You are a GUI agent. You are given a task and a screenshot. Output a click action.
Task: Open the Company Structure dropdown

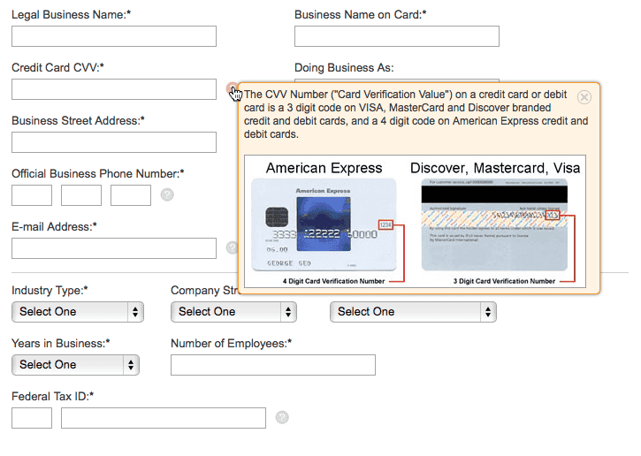click(x=233, y=312)
